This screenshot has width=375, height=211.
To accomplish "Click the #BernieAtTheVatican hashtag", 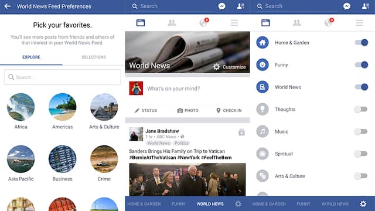I will (x=152, y=158).
